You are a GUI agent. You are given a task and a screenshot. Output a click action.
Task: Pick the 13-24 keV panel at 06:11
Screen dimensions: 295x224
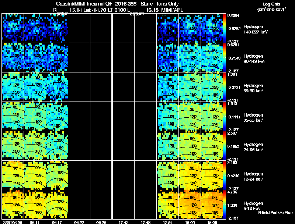[35, 175]
